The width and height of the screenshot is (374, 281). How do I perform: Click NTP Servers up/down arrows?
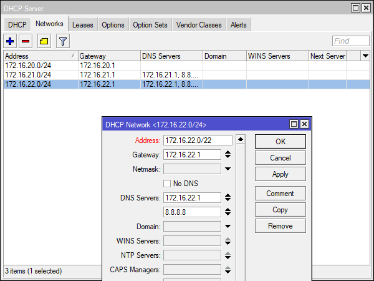click(228, 255)
